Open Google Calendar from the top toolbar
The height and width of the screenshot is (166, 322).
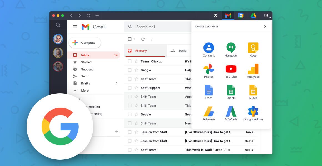[241, 15]
